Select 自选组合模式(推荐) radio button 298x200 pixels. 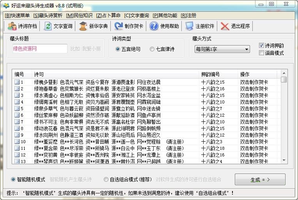coord(106,179)
